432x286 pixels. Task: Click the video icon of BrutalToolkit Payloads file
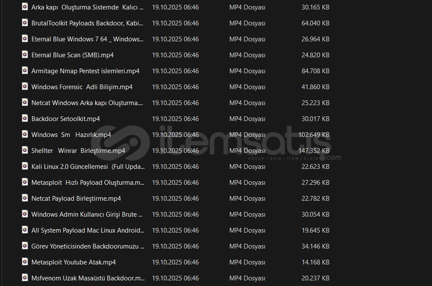point(25,23)
